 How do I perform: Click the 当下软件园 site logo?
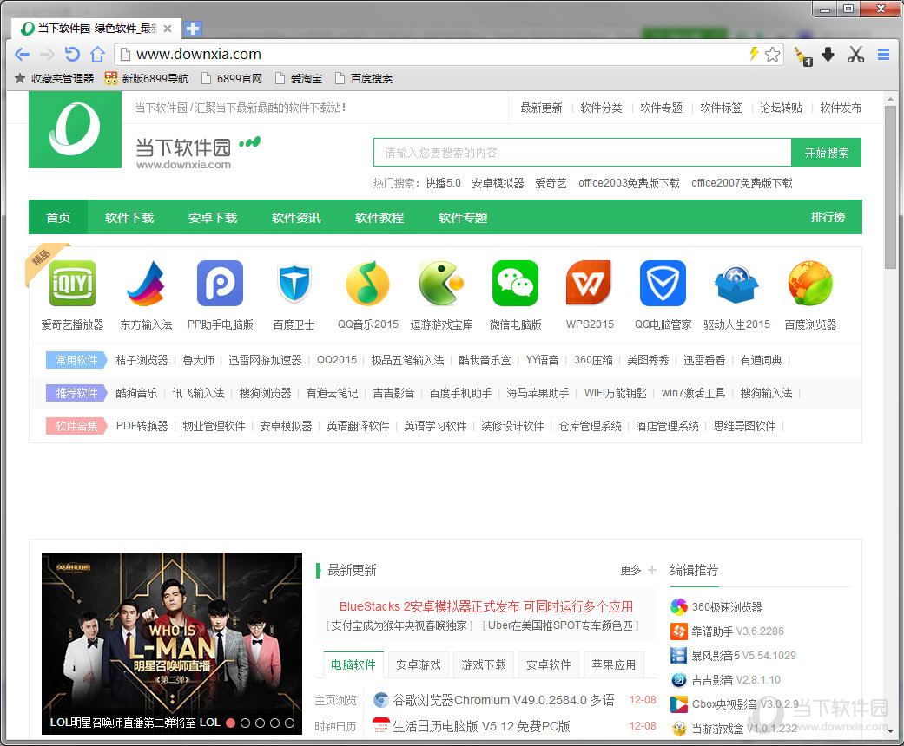(75, 129)
